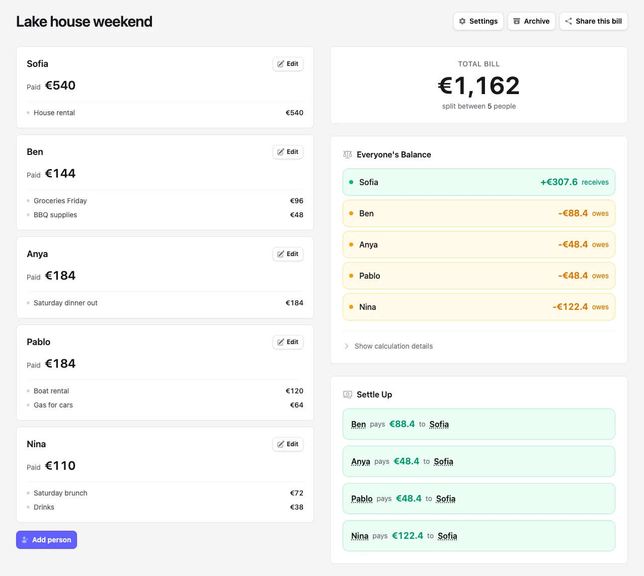Select Pablo's balance row in Everyone's Balance
The image size is (644, 576).
(x=479, y=276)
